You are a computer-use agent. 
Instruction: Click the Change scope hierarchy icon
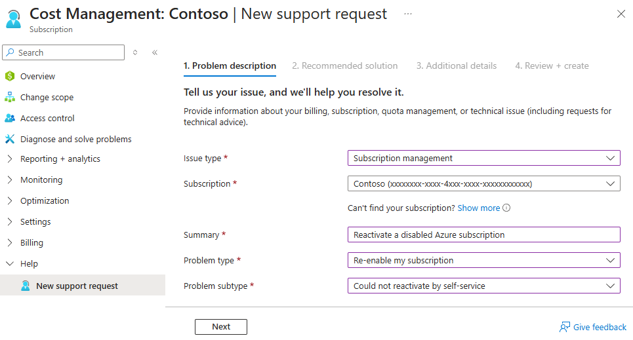coord(10,97)
